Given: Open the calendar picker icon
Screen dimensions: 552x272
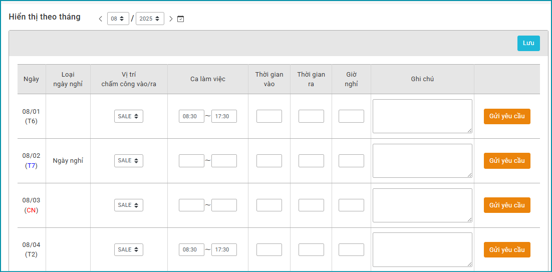Looking at the screenshot, I should pyautogui.click(x=181, y=19).
